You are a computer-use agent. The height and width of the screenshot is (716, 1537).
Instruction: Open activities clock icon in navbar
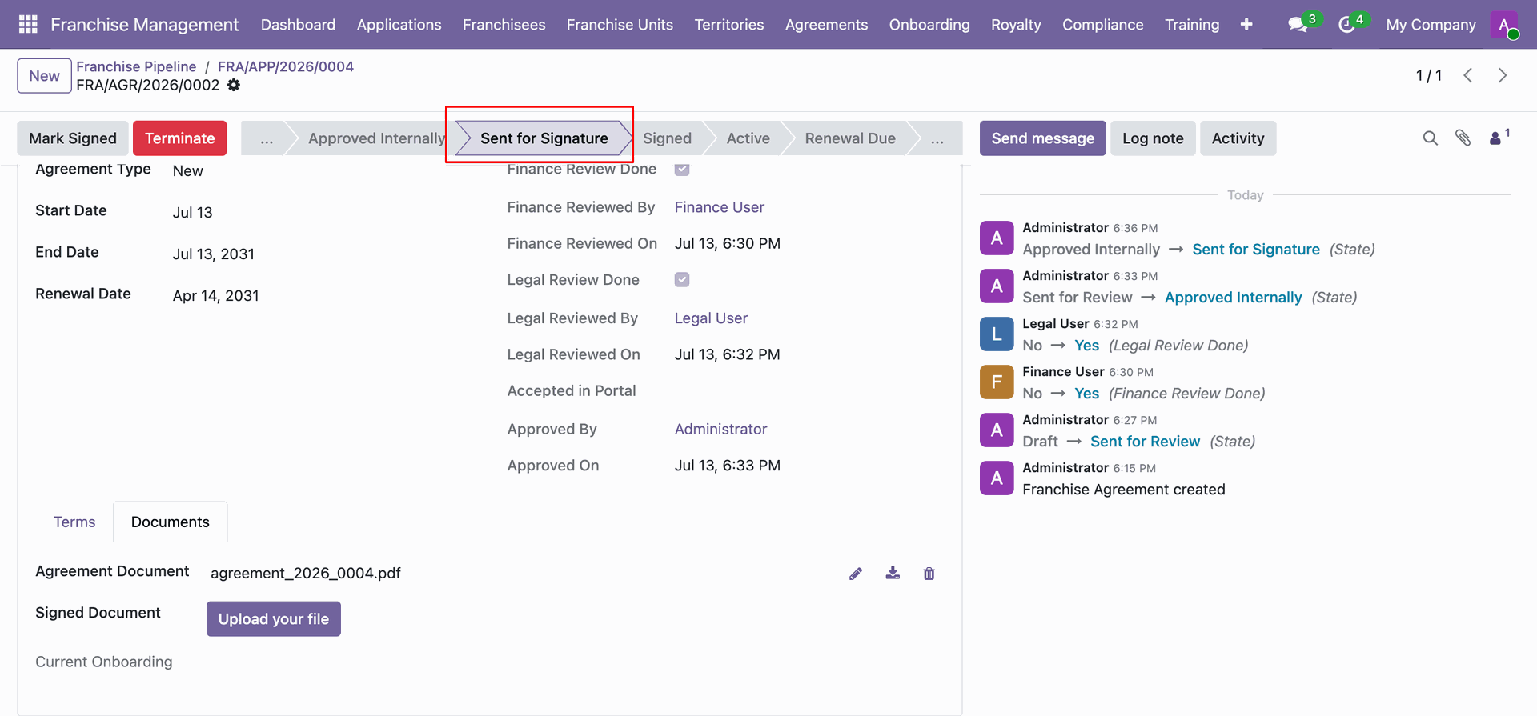1346,25
